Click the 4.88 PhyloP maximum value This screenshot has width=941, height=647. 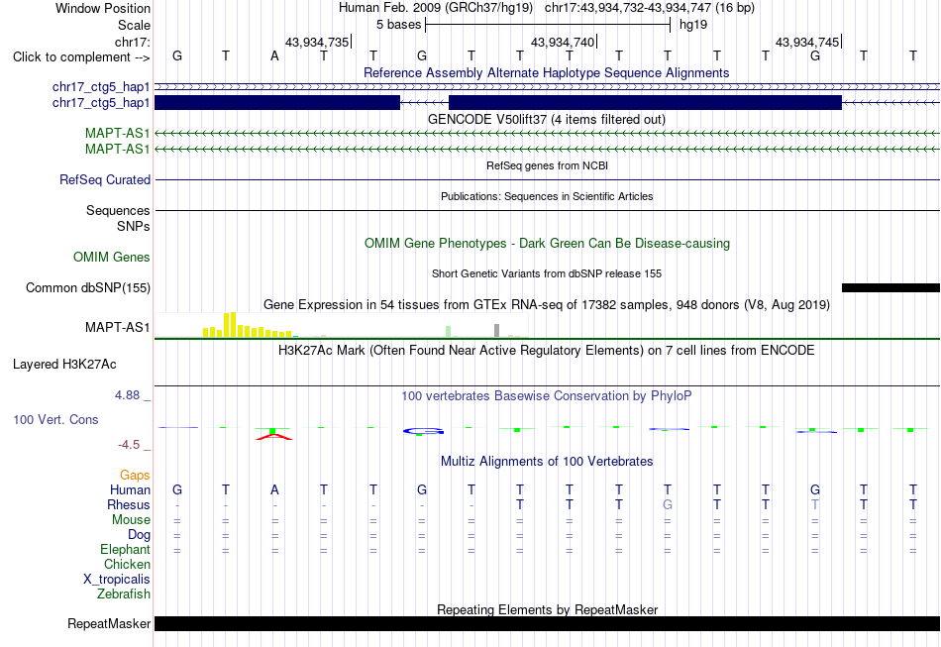[127, 395]
